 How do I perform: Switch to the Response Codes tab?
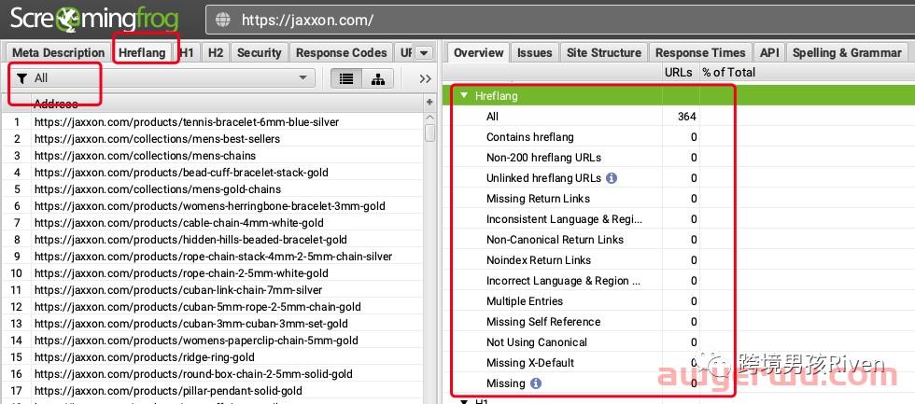(342, 52)
